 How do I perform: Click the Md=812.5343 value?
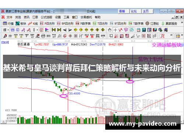[79, 44]
